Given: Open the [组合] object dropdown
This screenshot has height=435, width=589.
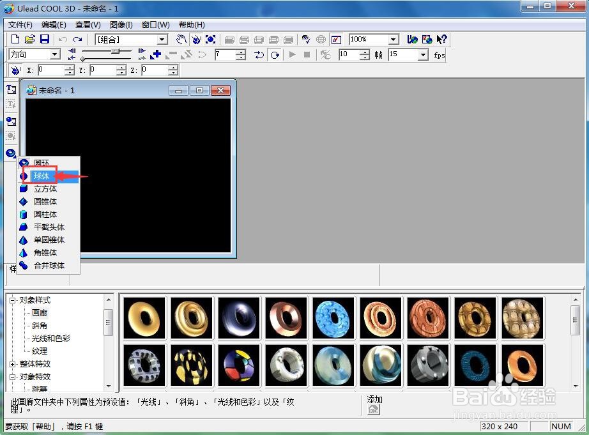Looking at the screenshot, I should tap(162, 40).
